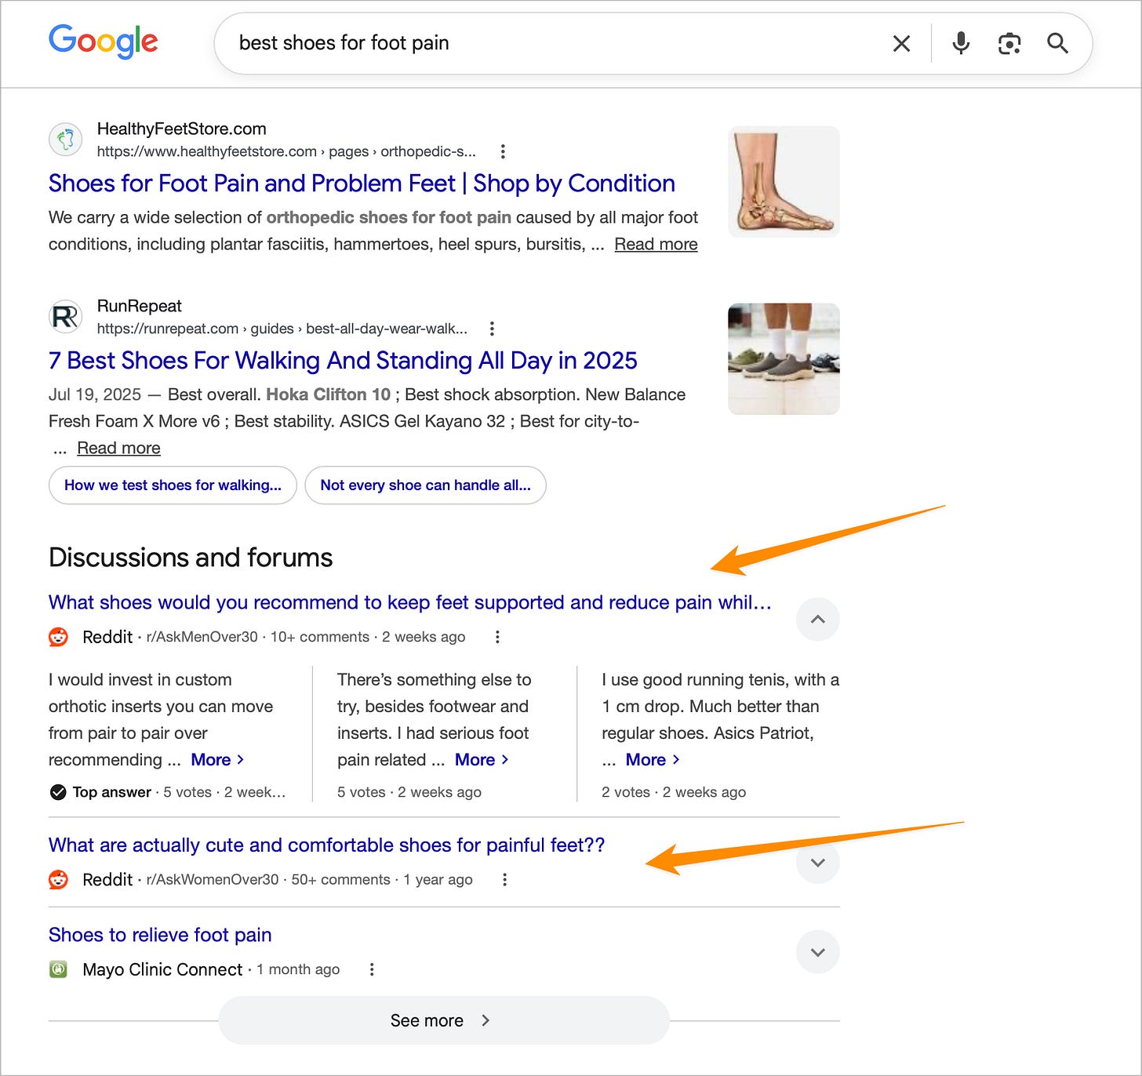Expand the cute and comfortable shoes discussion
Viewport: 1142px width, 1076px height.
coord(817,863)
